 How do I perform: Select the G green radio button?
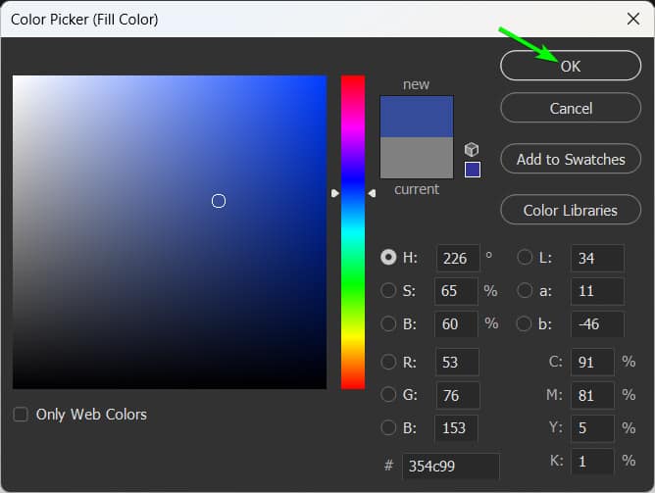pyautogui.click(x=388, y=394)
